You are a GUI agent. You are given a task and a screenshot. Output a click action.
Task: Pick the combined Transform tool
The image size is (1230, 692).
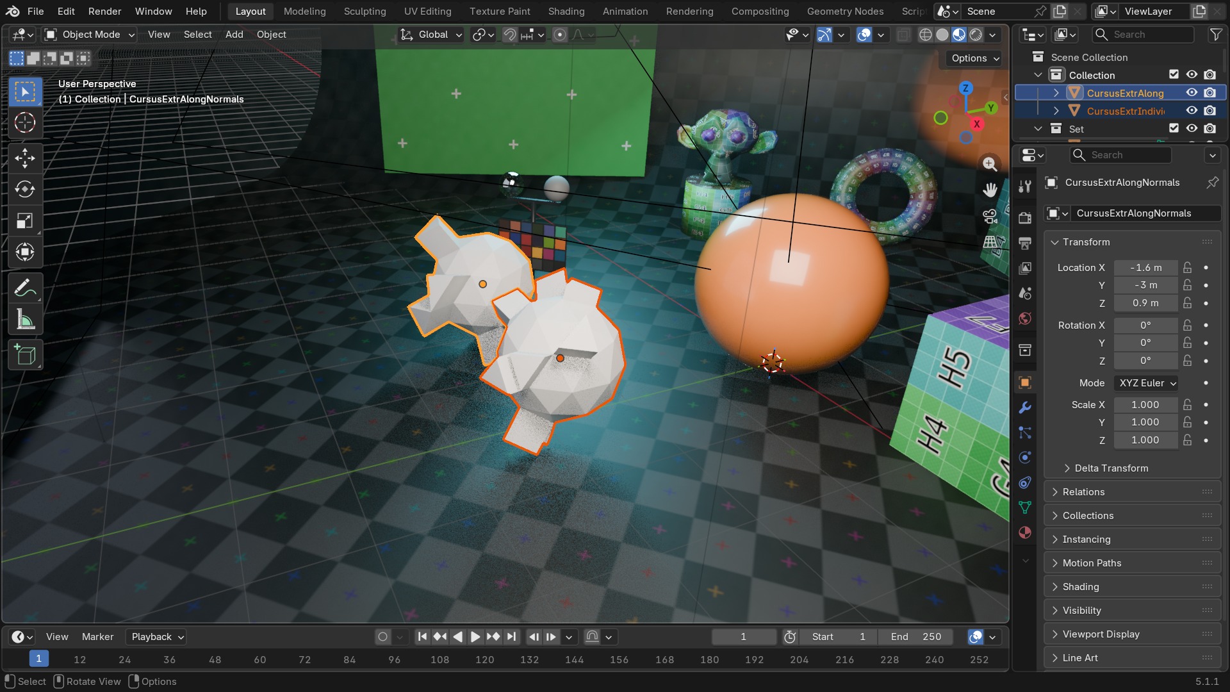pos(25,252)
